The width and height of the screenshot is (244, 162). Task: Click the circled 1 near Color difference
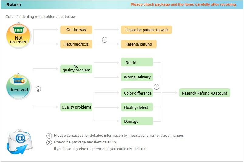tap(157, 87)
